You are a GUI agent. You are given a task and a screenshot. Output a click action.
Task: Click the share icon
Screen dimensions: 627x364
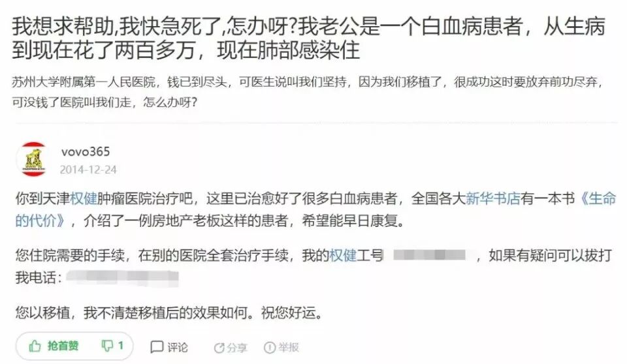pos(219,348)
